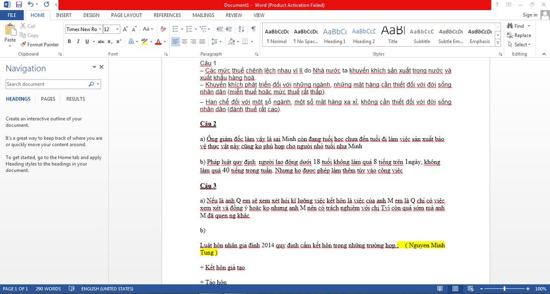Open Font dialog launcher
This screenshot has width=550, height=294.
[166, 54]
